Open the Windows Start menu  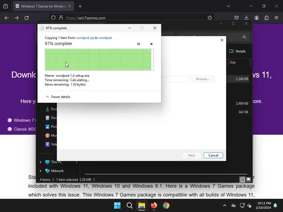click(117, 205)
